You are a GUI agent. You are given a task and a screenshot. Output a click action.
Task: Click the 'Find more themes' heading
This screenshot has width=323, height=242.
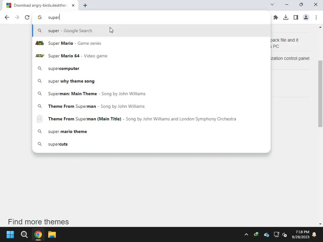[38, 222]
